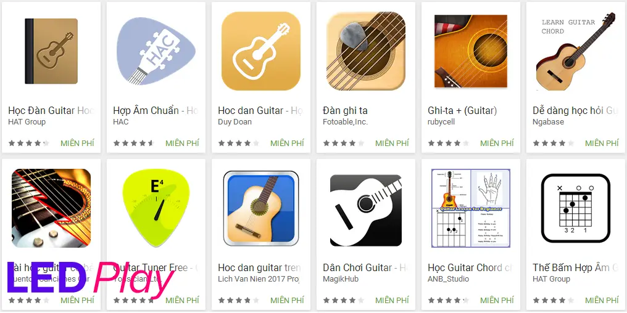The image size is (627, 313).
Task: Click the star rating under Hoc dan Guitar
Action: point(239,143)
